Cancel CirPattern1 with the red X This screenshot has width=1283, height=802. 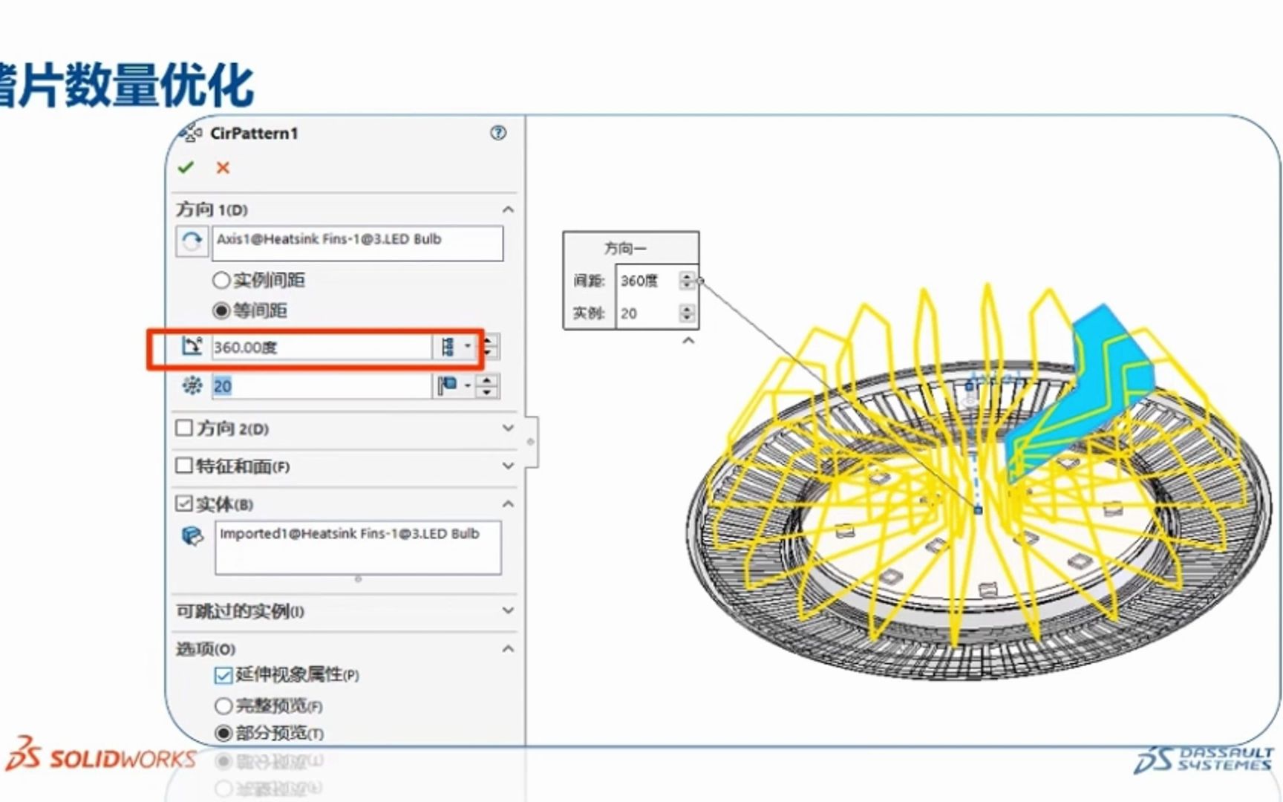(222, 168)
